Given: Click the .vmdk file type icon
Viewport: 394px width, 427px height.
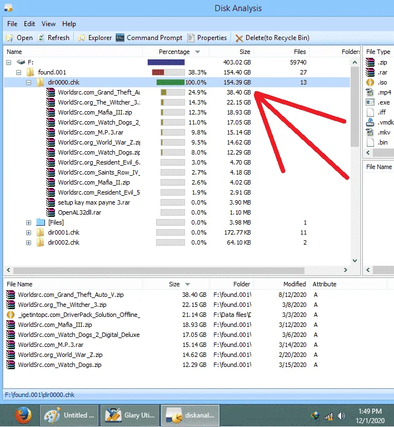Looking at the screenshot, I should [x=370, y=122].
